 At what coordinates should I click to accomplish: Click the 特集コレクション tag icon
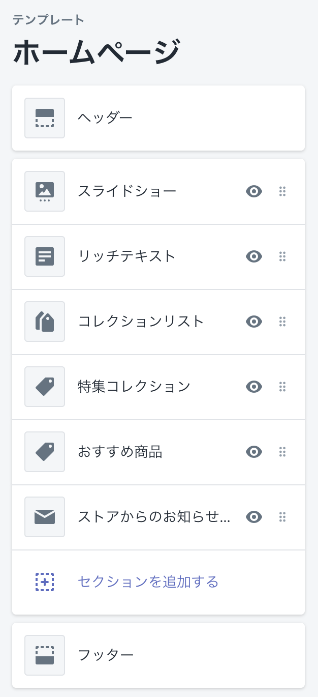[x=45, y=387]
